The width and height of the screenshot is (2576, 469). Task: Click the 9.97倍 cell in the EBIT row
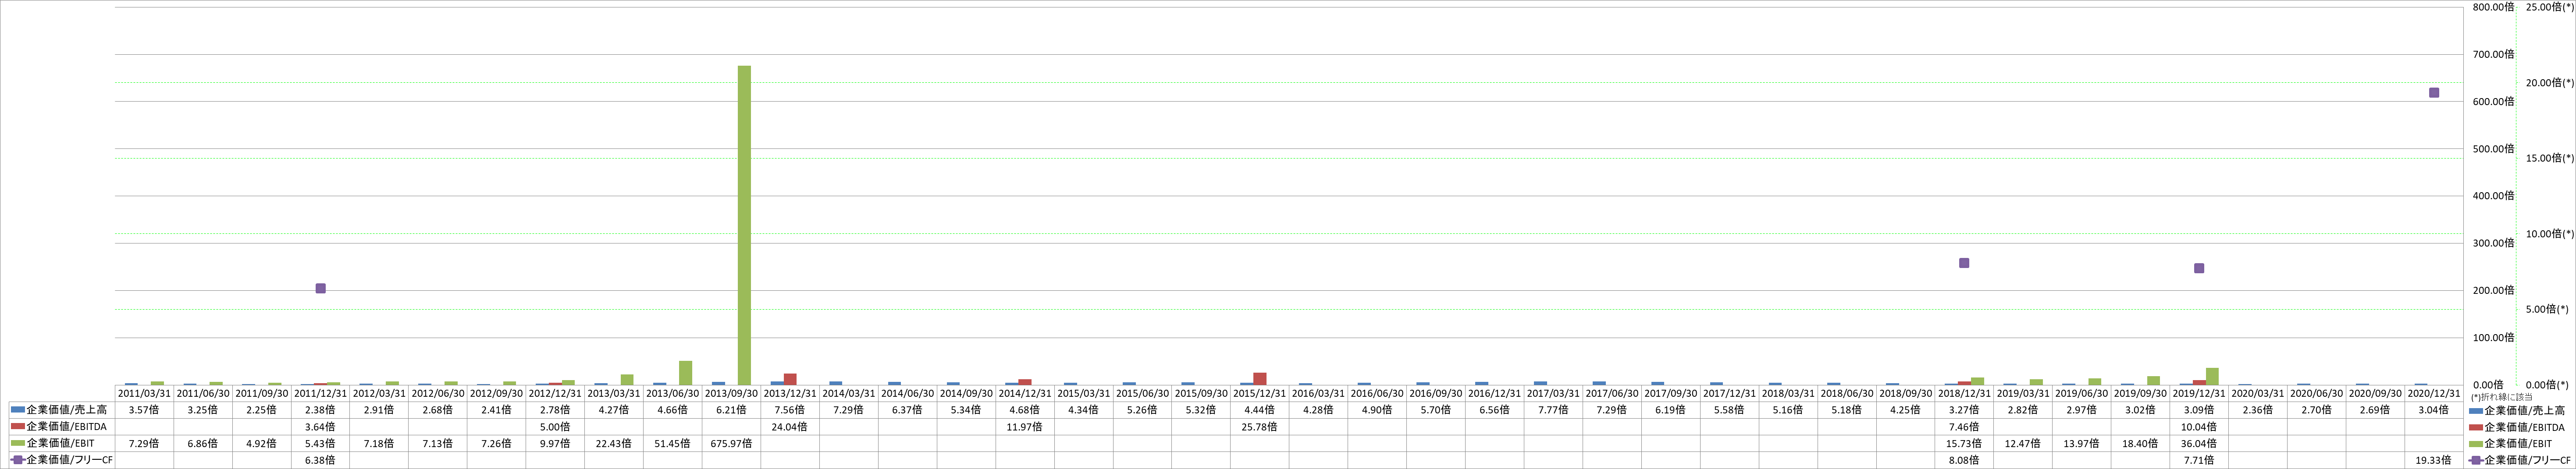click(555, 443)
